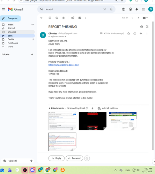Image resolution: width=155 pixels, height=174 pixels.
Task: Mark the email as unread
Action: [x=73, y=18]
